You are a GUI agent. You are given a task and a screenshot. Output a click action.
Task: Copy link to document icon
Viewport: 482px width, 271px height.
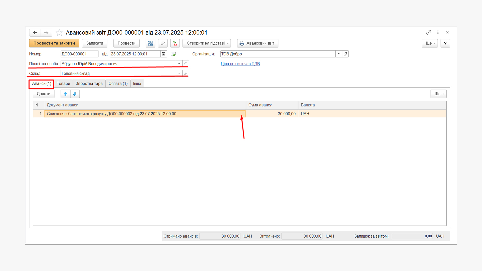pos(429,32)
